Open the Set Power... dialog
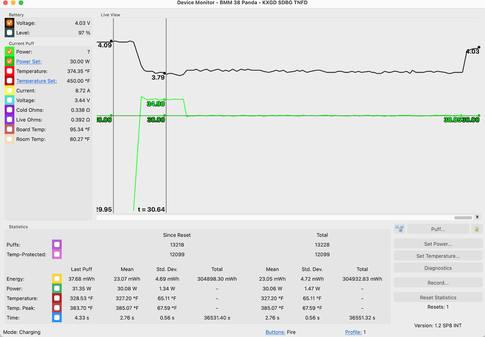Image resolution: width=485 pixels, height=337 pixels. click(438, 244)
